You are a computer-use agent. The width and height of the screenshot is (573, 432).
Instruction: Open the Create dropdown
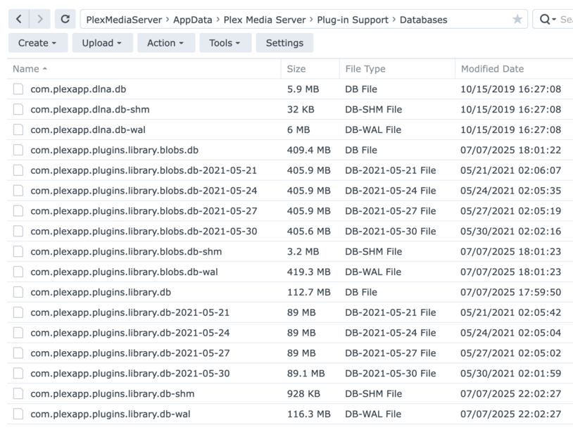point(38,43)
